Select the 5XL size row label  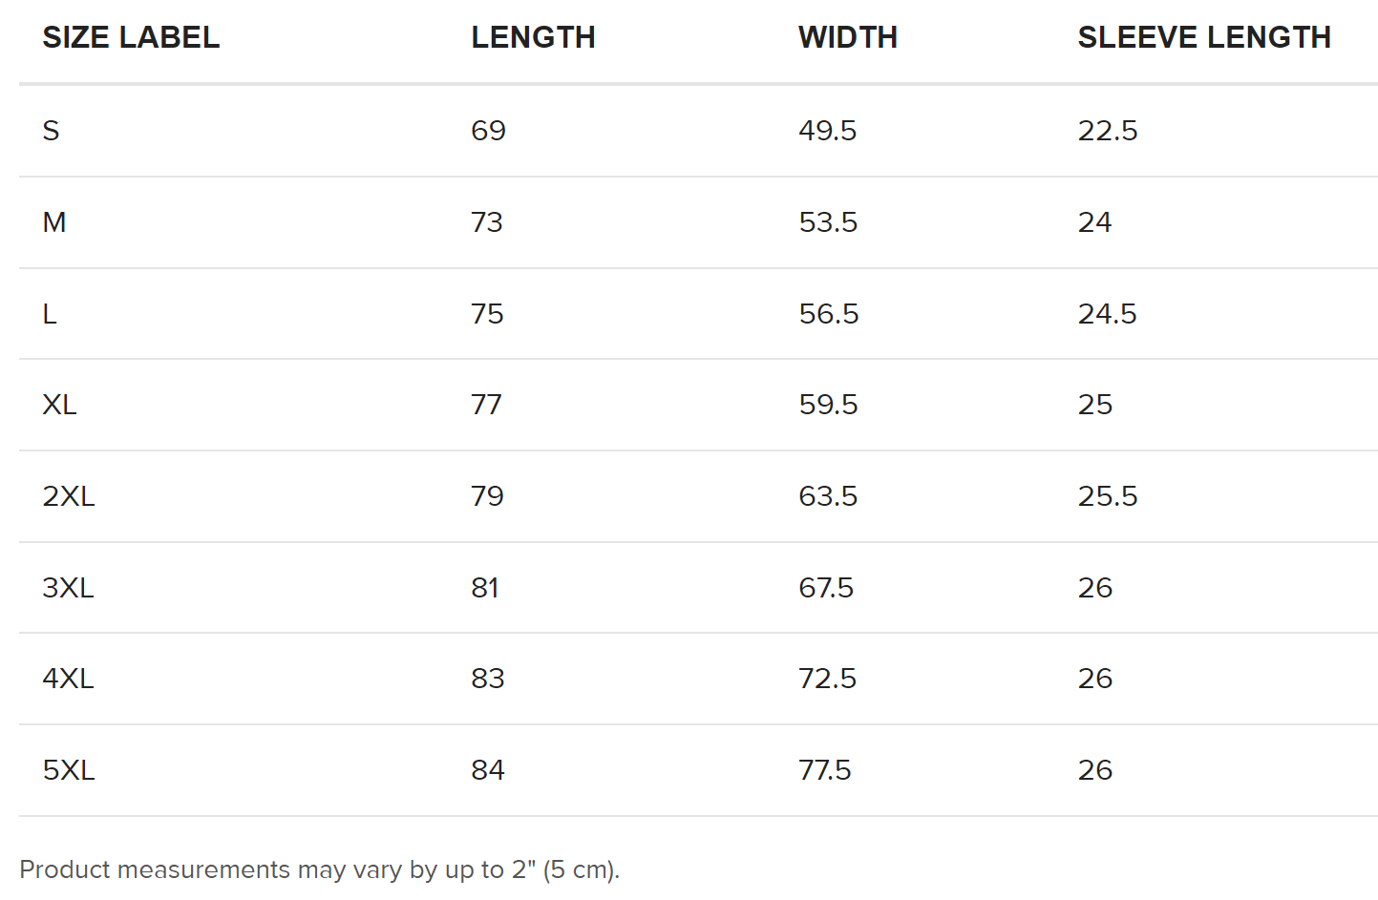click(x=69, y=770)
